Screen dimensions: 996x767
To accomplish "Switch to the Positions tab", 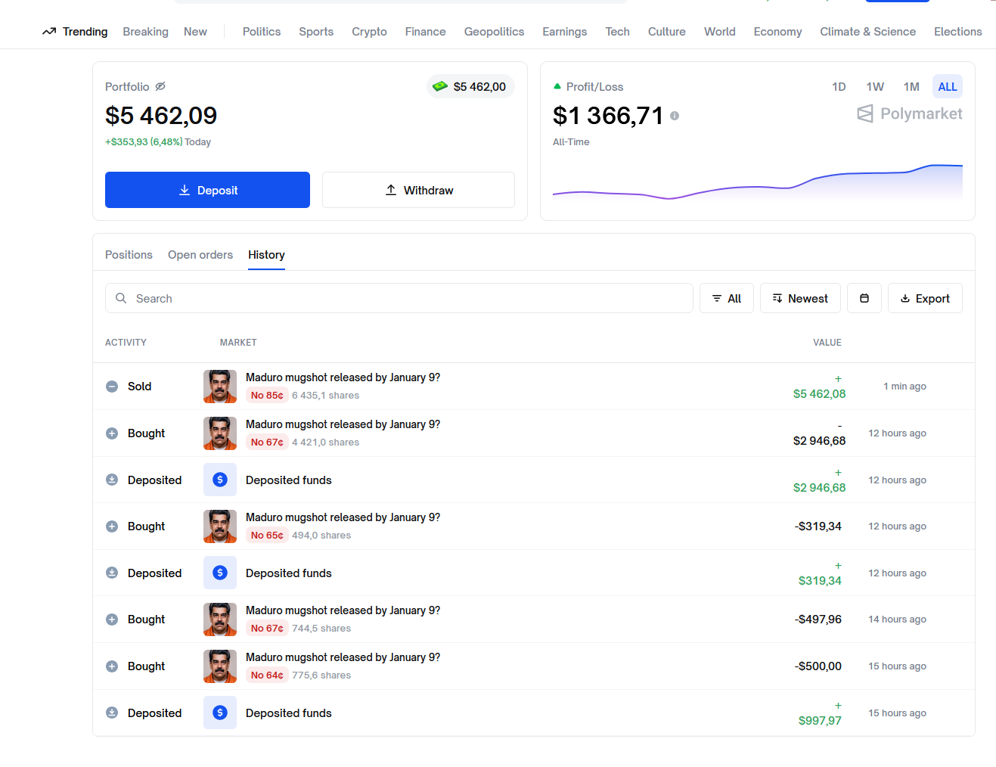I will coord(129,255).
